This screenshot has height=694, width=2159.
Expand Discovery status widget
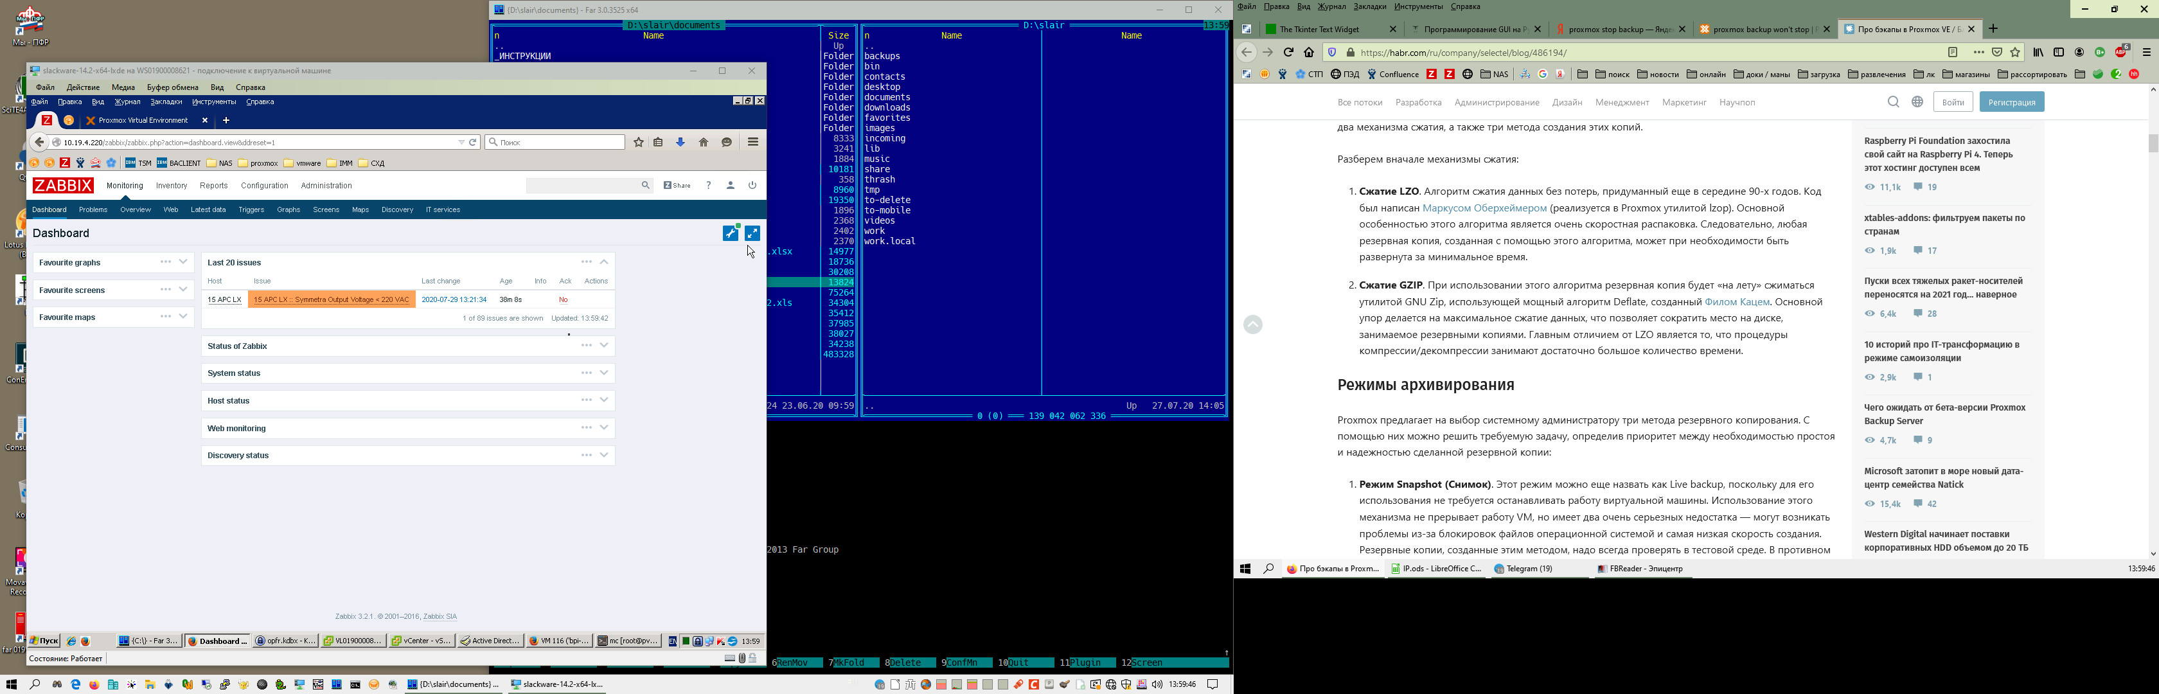[604, 455]
